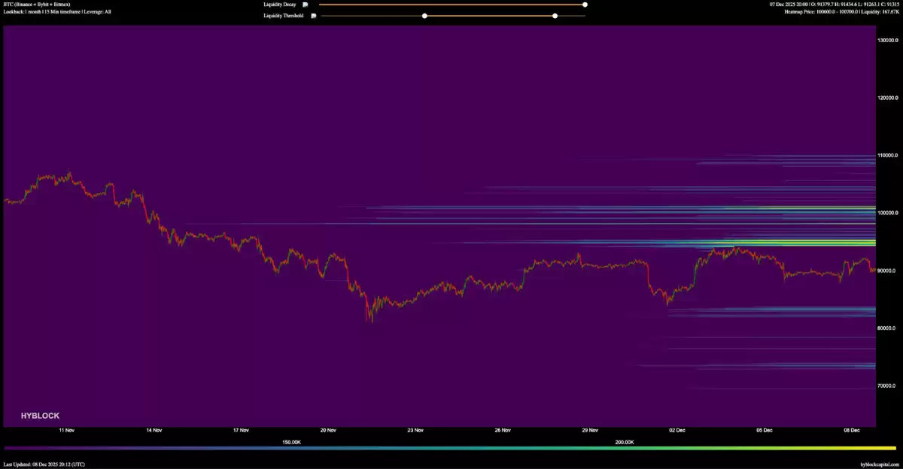The width and height of the screenshot is (903, 469).
Task: Click the Lookback: 1 month setting text
Action: [21, 11]
